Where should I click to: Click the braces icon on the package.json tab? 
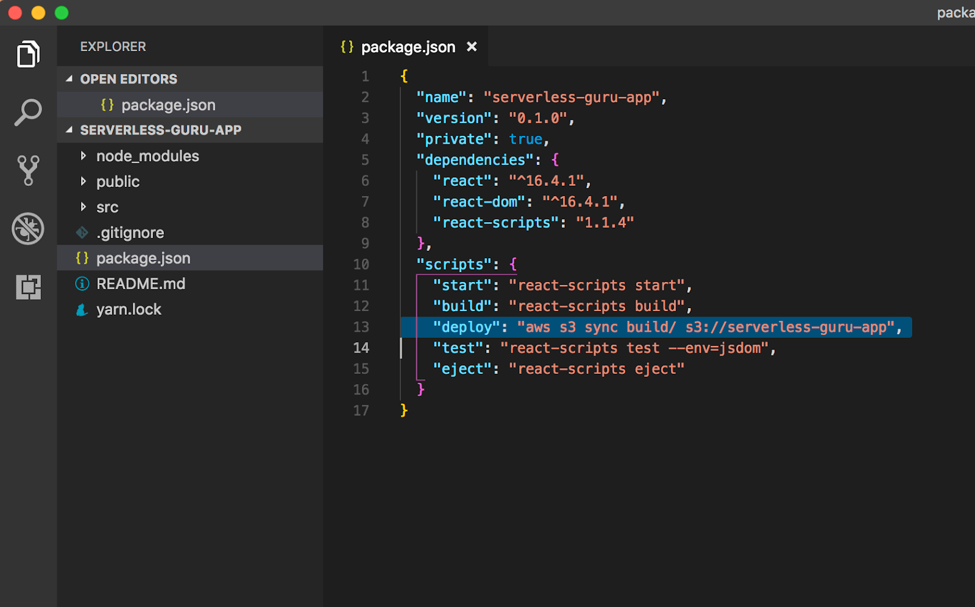[347, 46]
